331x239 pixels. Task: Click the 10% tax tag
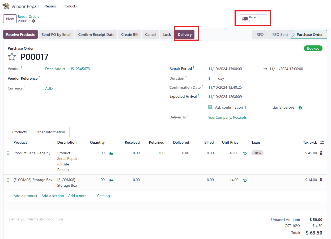257,153
